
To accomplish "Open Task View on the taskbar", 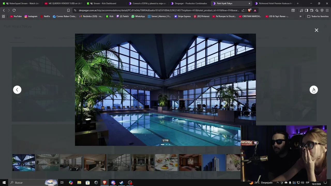I will pyautogui.click(x=62, y=183).
